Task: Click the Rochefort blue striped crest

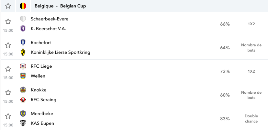Action: point(23,42)
